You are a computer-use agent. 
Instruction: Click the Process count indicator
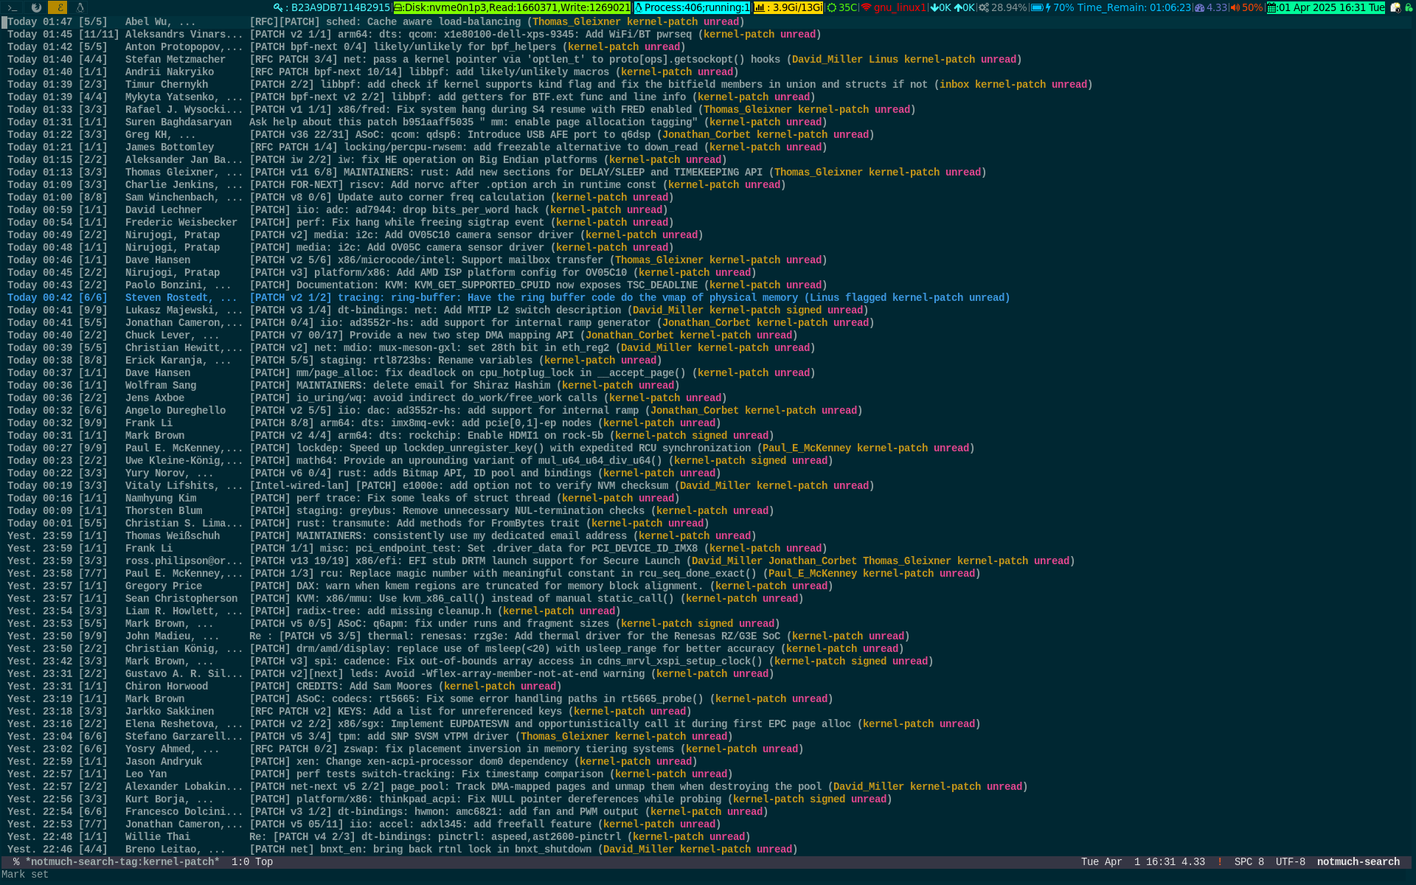(692, 7)
